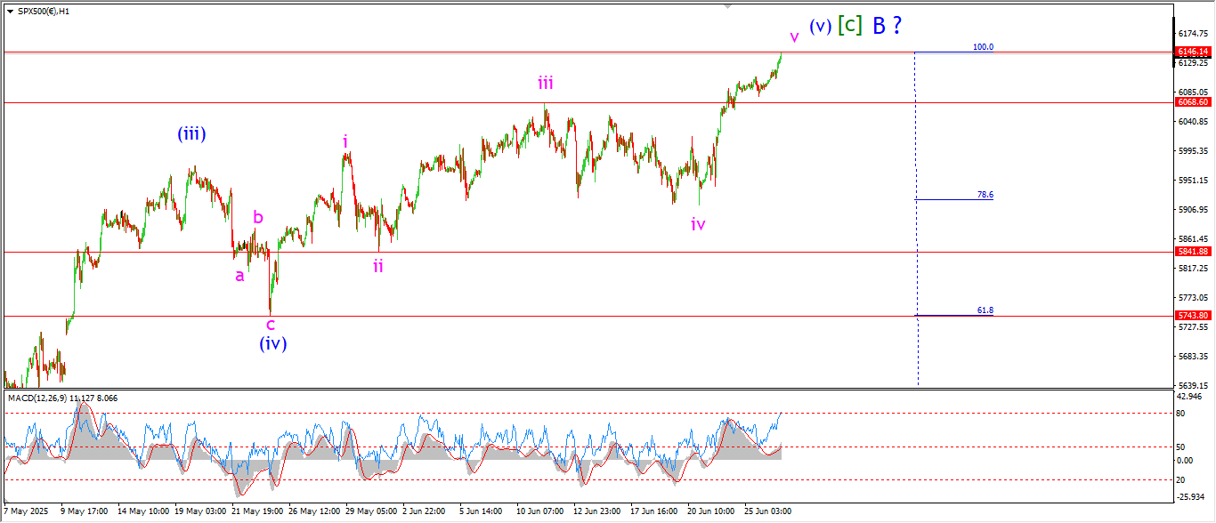Viewport: 1216px width, 523px height.
Task: Select the 'B ?' wave label
Action: (x=887, y=26)
